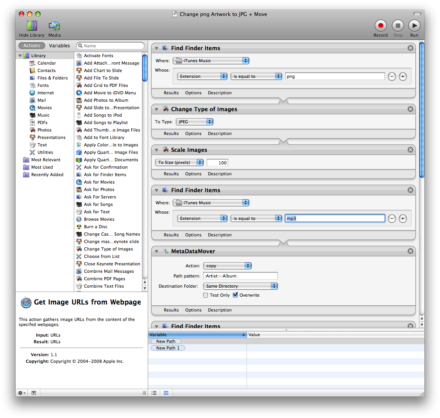Open the Media browser icon
This screenshot has width=440, height=418.
54,26
